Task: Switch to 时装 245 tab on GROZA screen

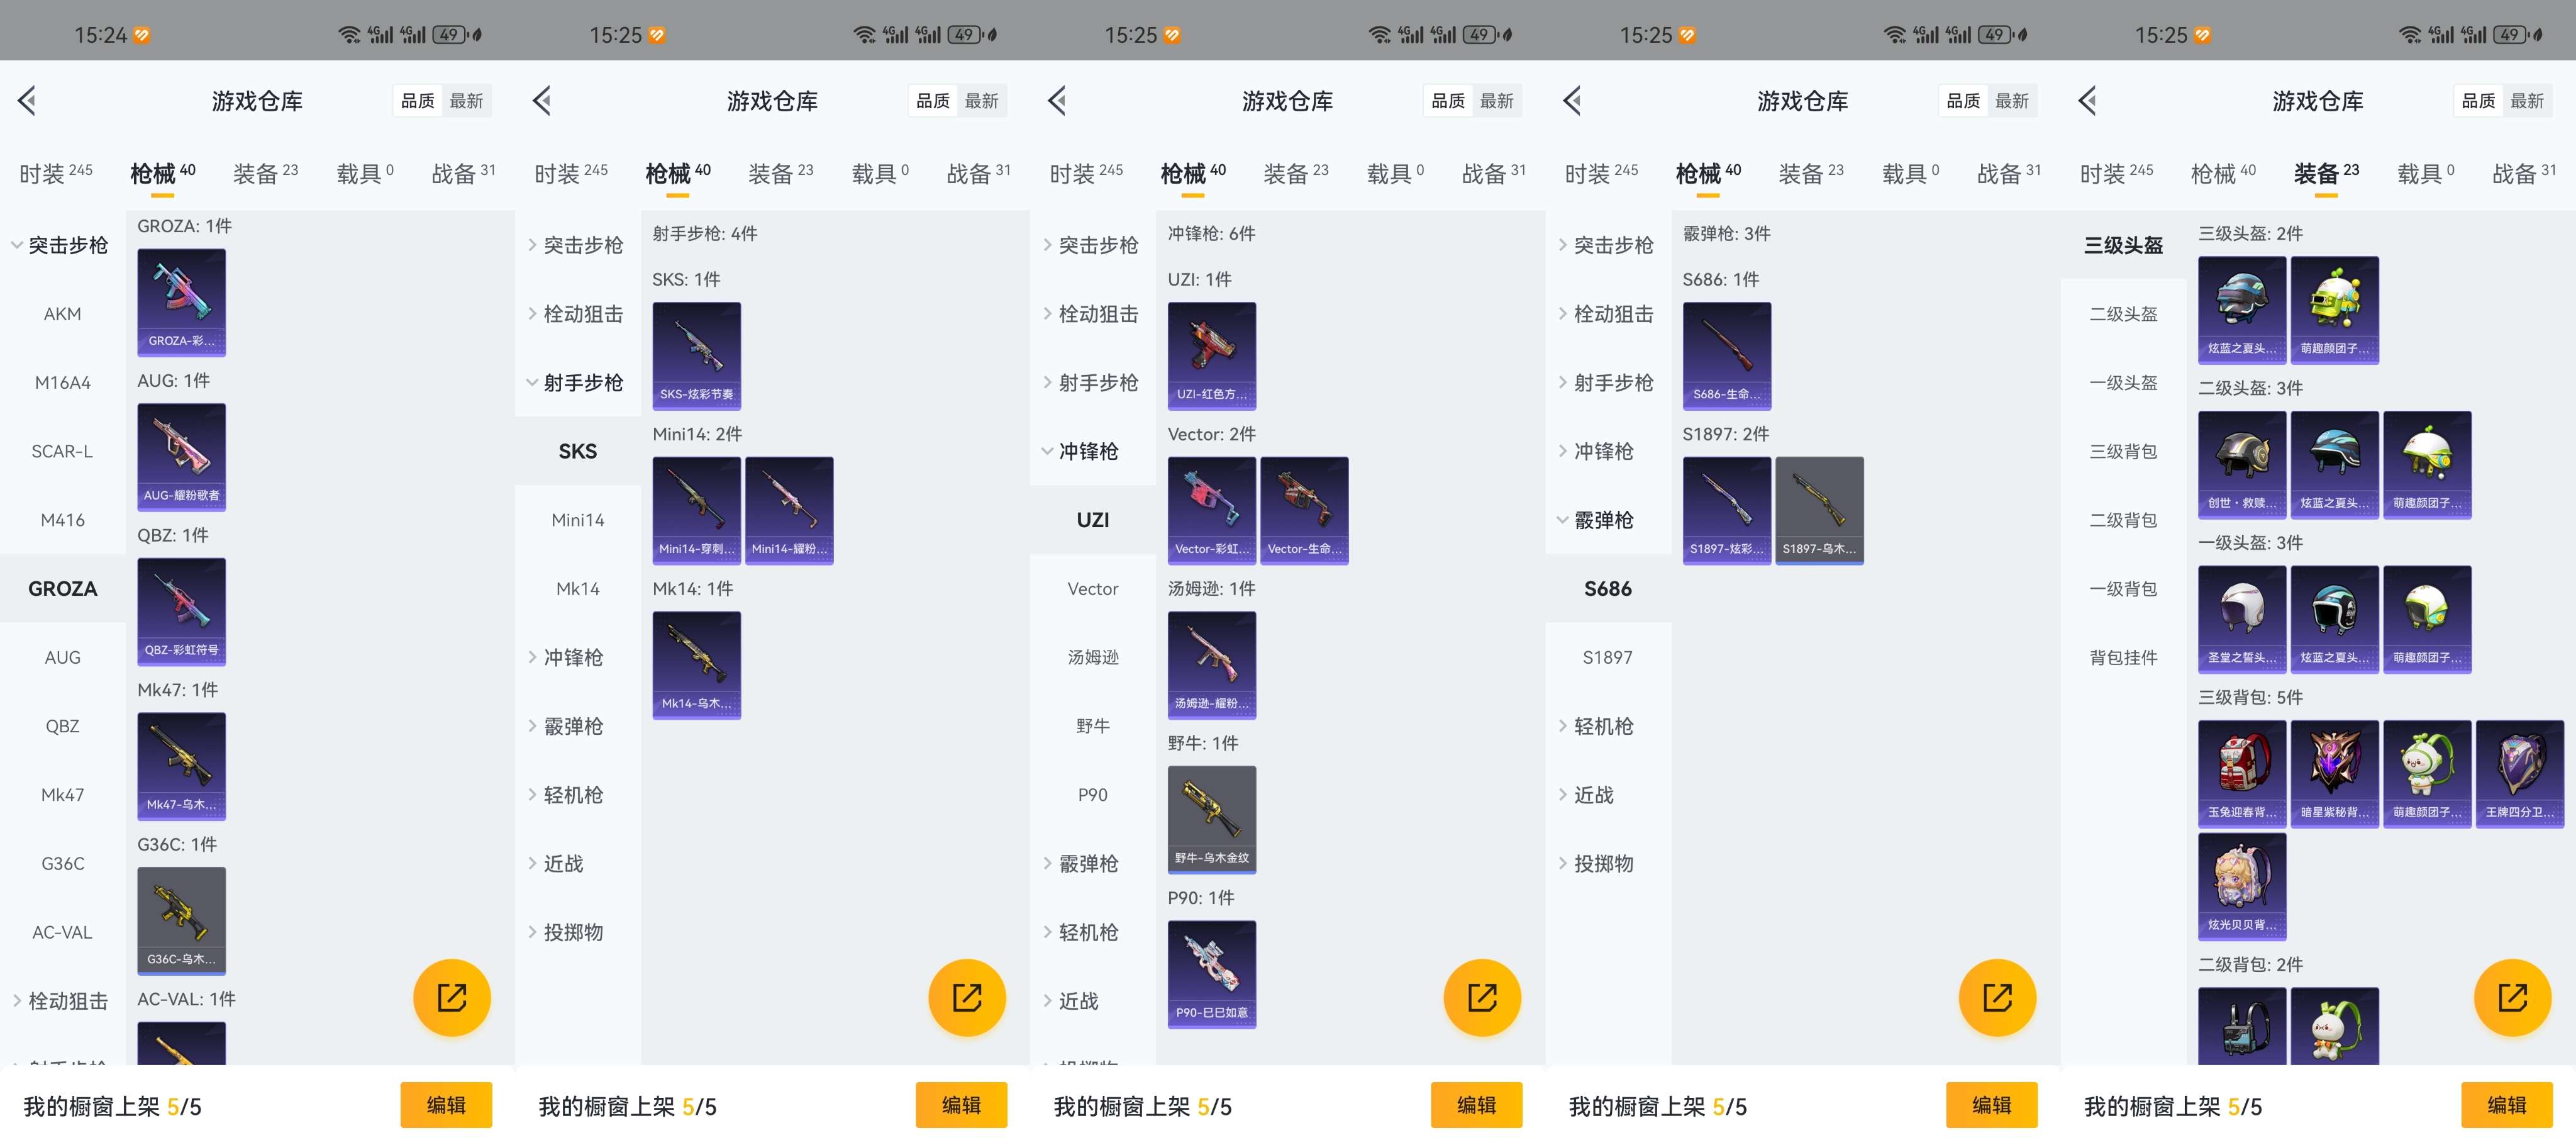Action: 56,173
